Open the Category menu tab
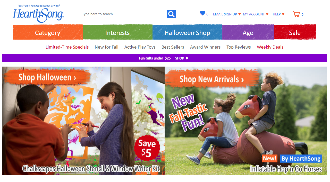Screen dimensions: 330x182 click(x=48, y=32)
